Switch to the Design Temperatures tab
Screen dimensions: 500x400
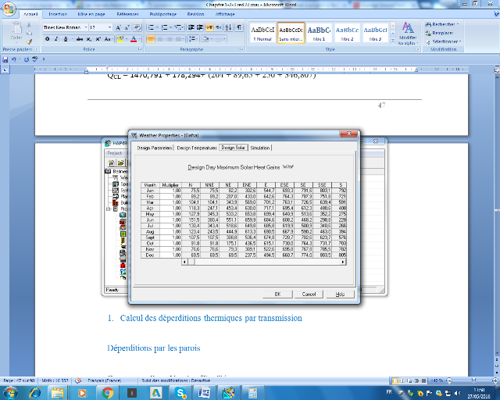click(x=196, y=147)
